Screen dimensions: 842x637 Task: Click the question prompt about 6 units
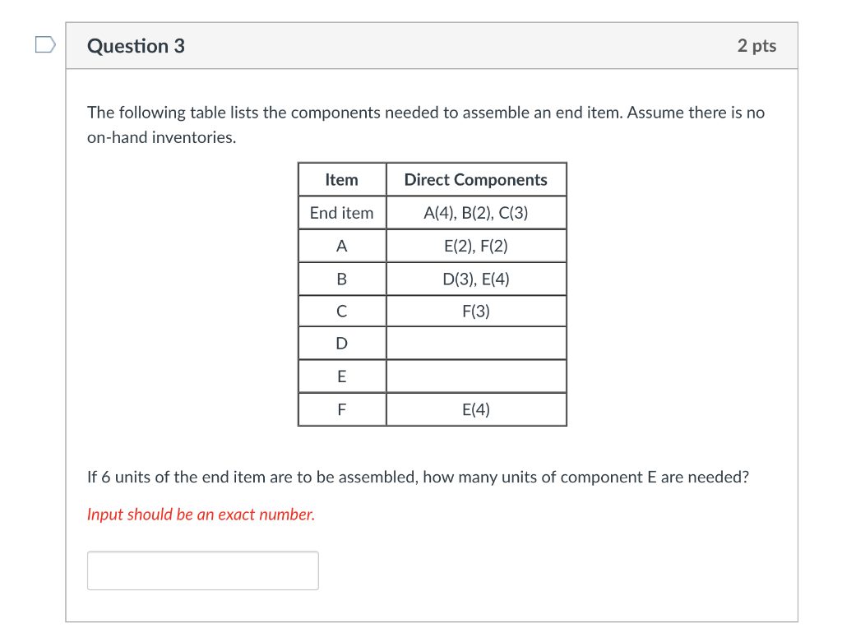pyautogui.click(x=418, y=477)
